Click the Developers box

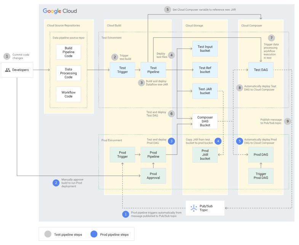click(17, 70)
